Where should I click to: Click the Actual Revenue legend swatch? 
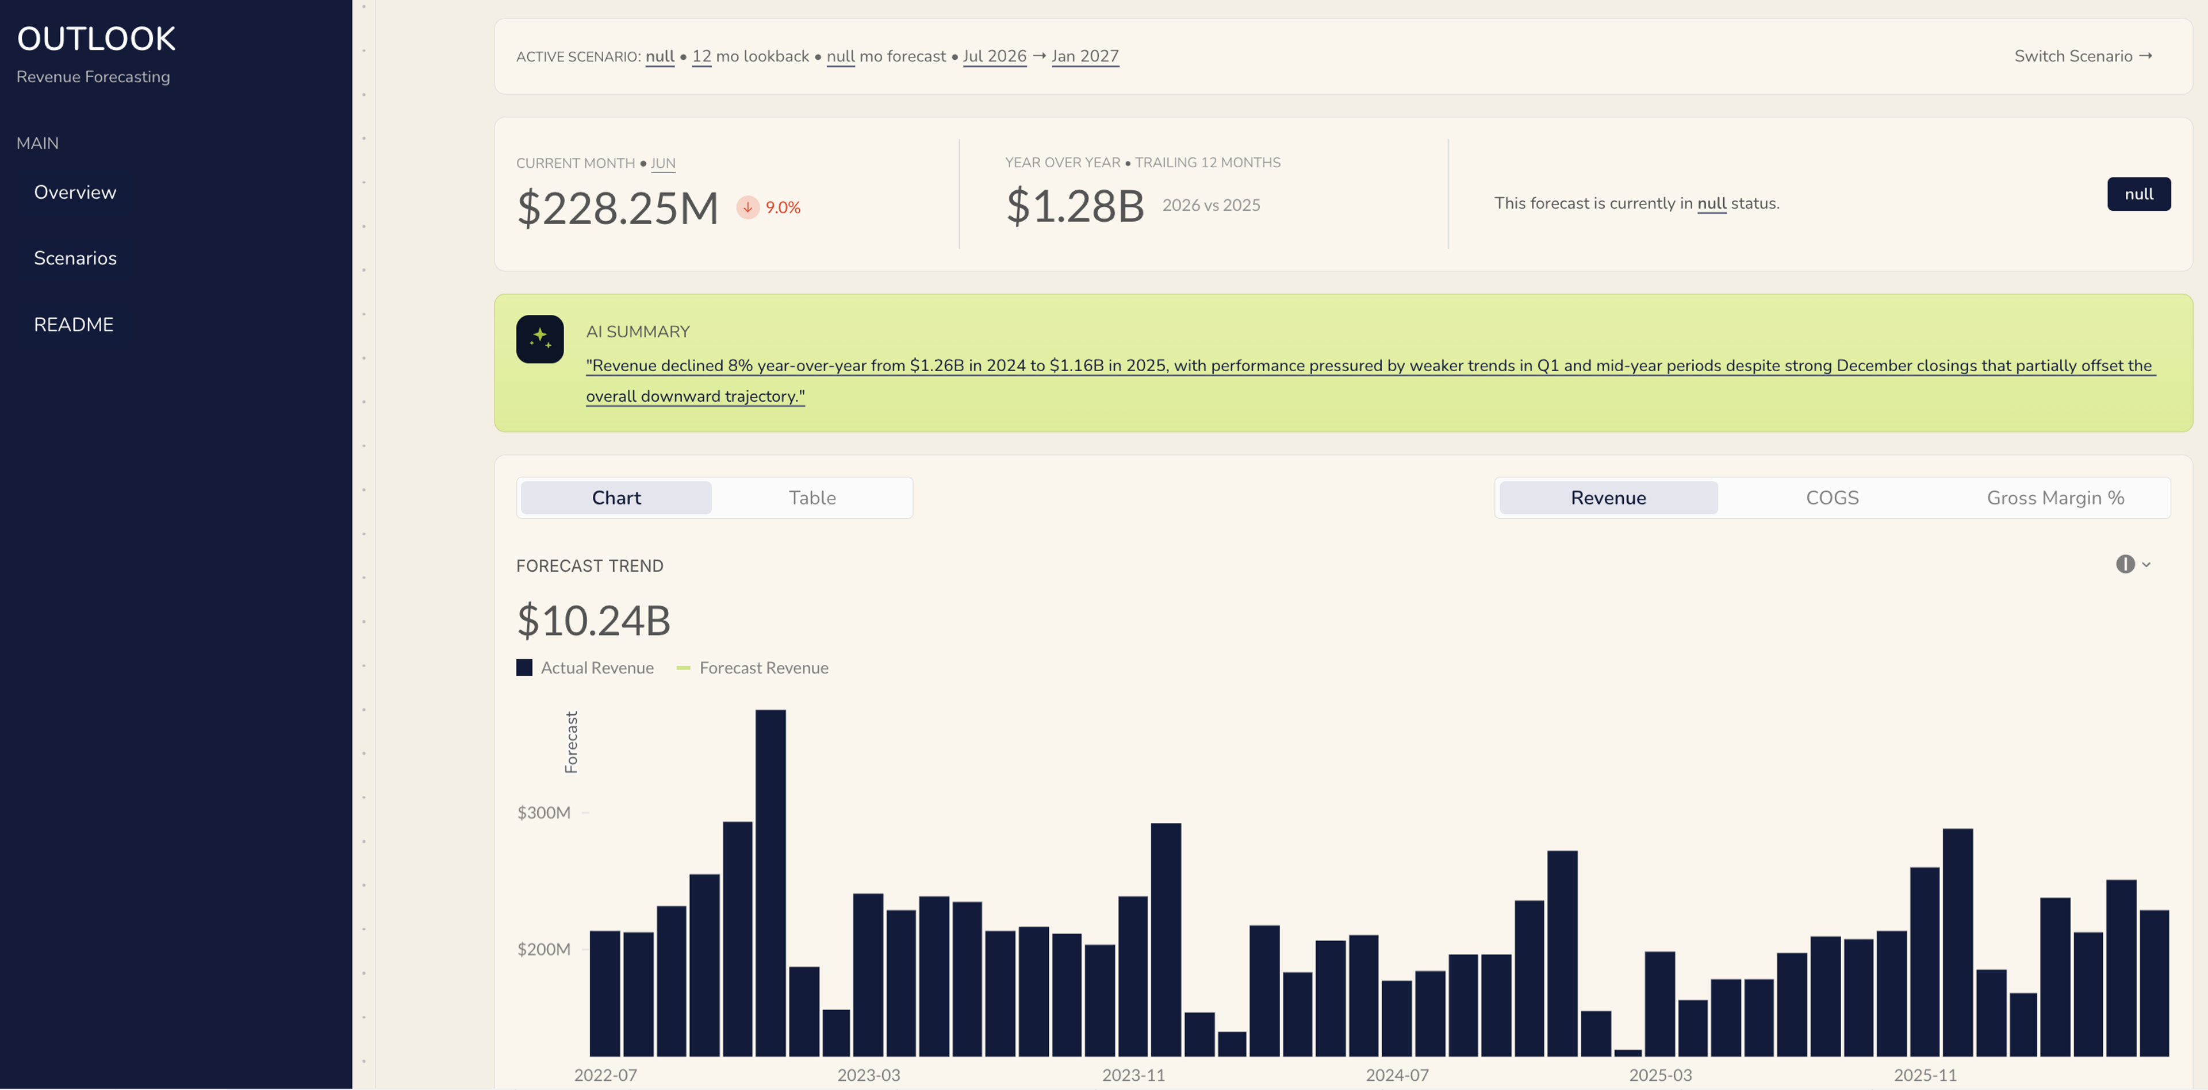pyautogui.click(x=524, y=668)
